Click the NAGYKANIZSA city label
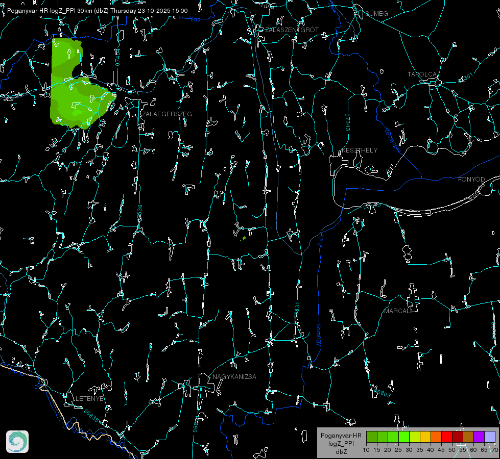This screenshot has width=500, height=459. (234, 377)
